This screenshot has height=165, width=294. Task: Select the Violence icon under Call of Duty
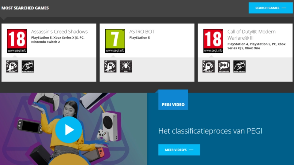click(x=209, y=66)
